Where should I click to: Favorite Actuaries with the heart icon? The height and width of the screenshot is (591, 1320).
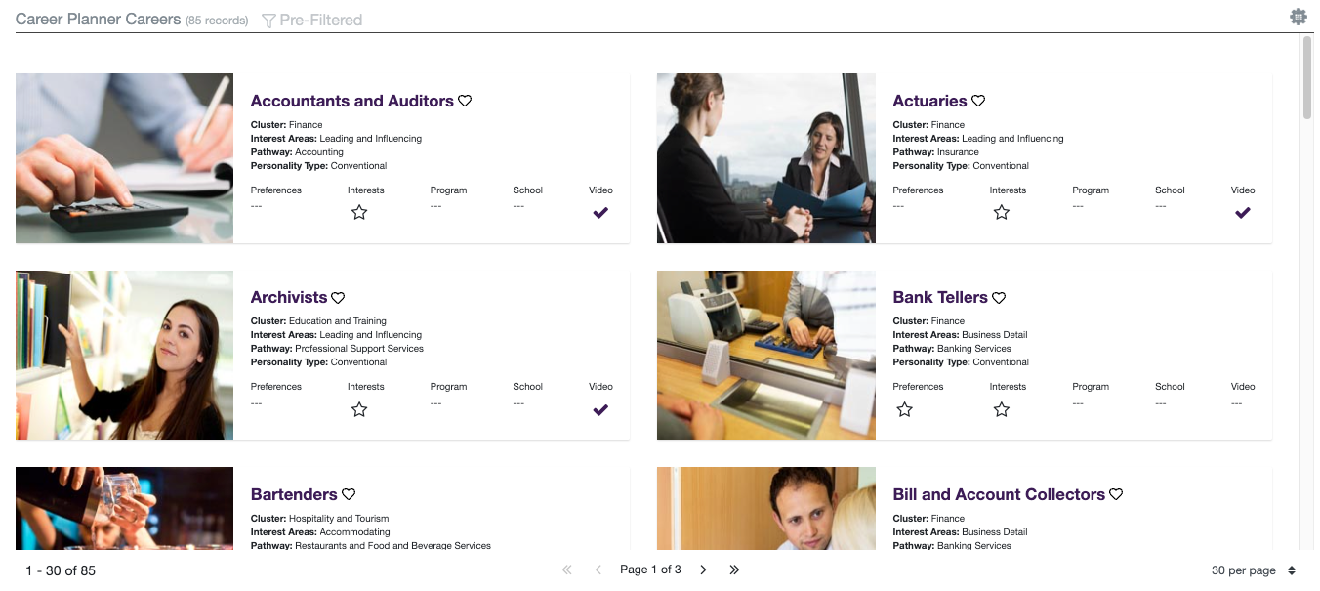click(x=978, y=101)
